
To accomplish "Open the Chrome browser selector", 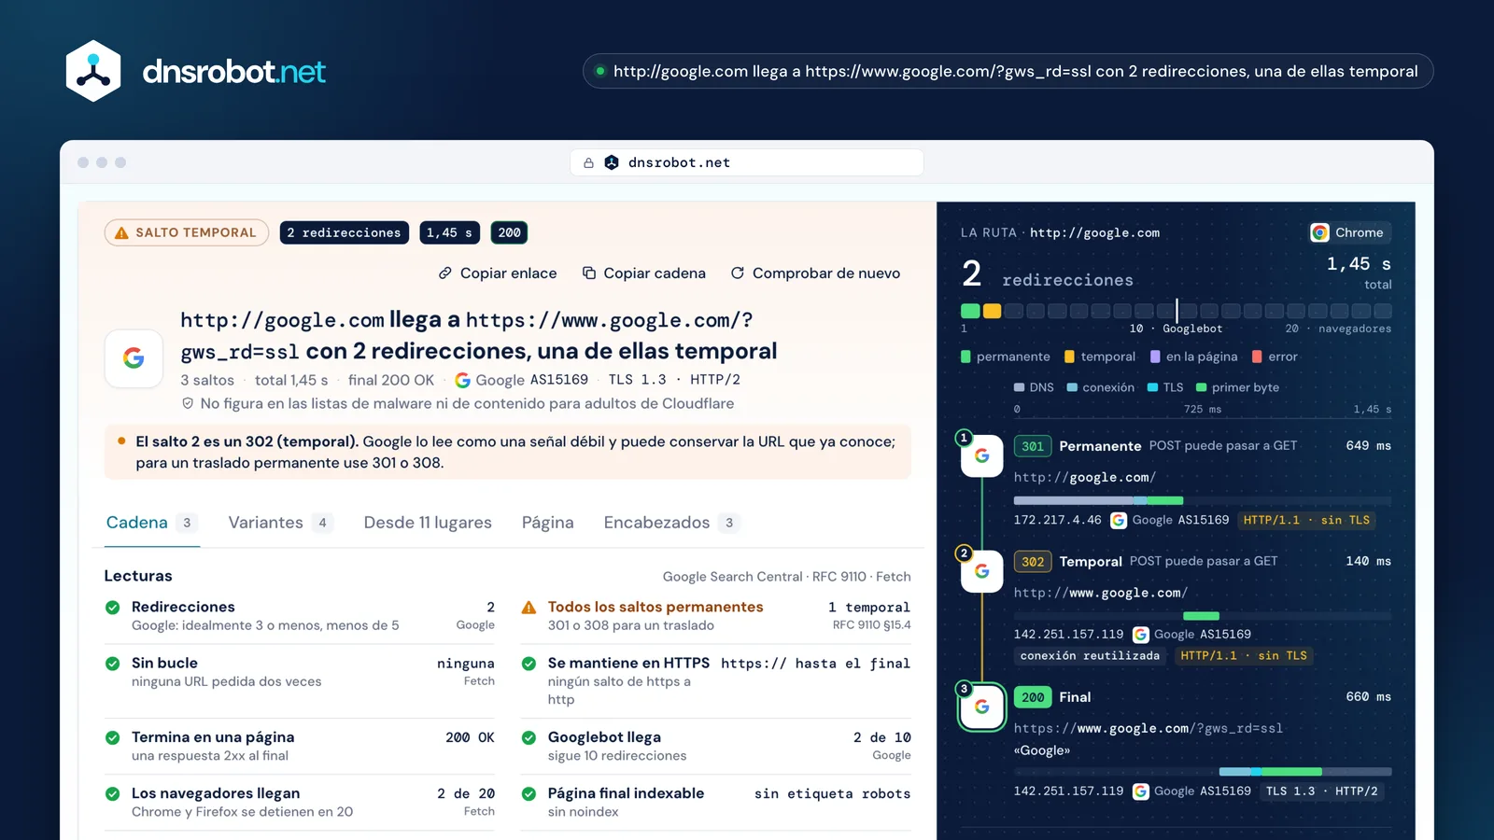I will tap(1349, 232).
